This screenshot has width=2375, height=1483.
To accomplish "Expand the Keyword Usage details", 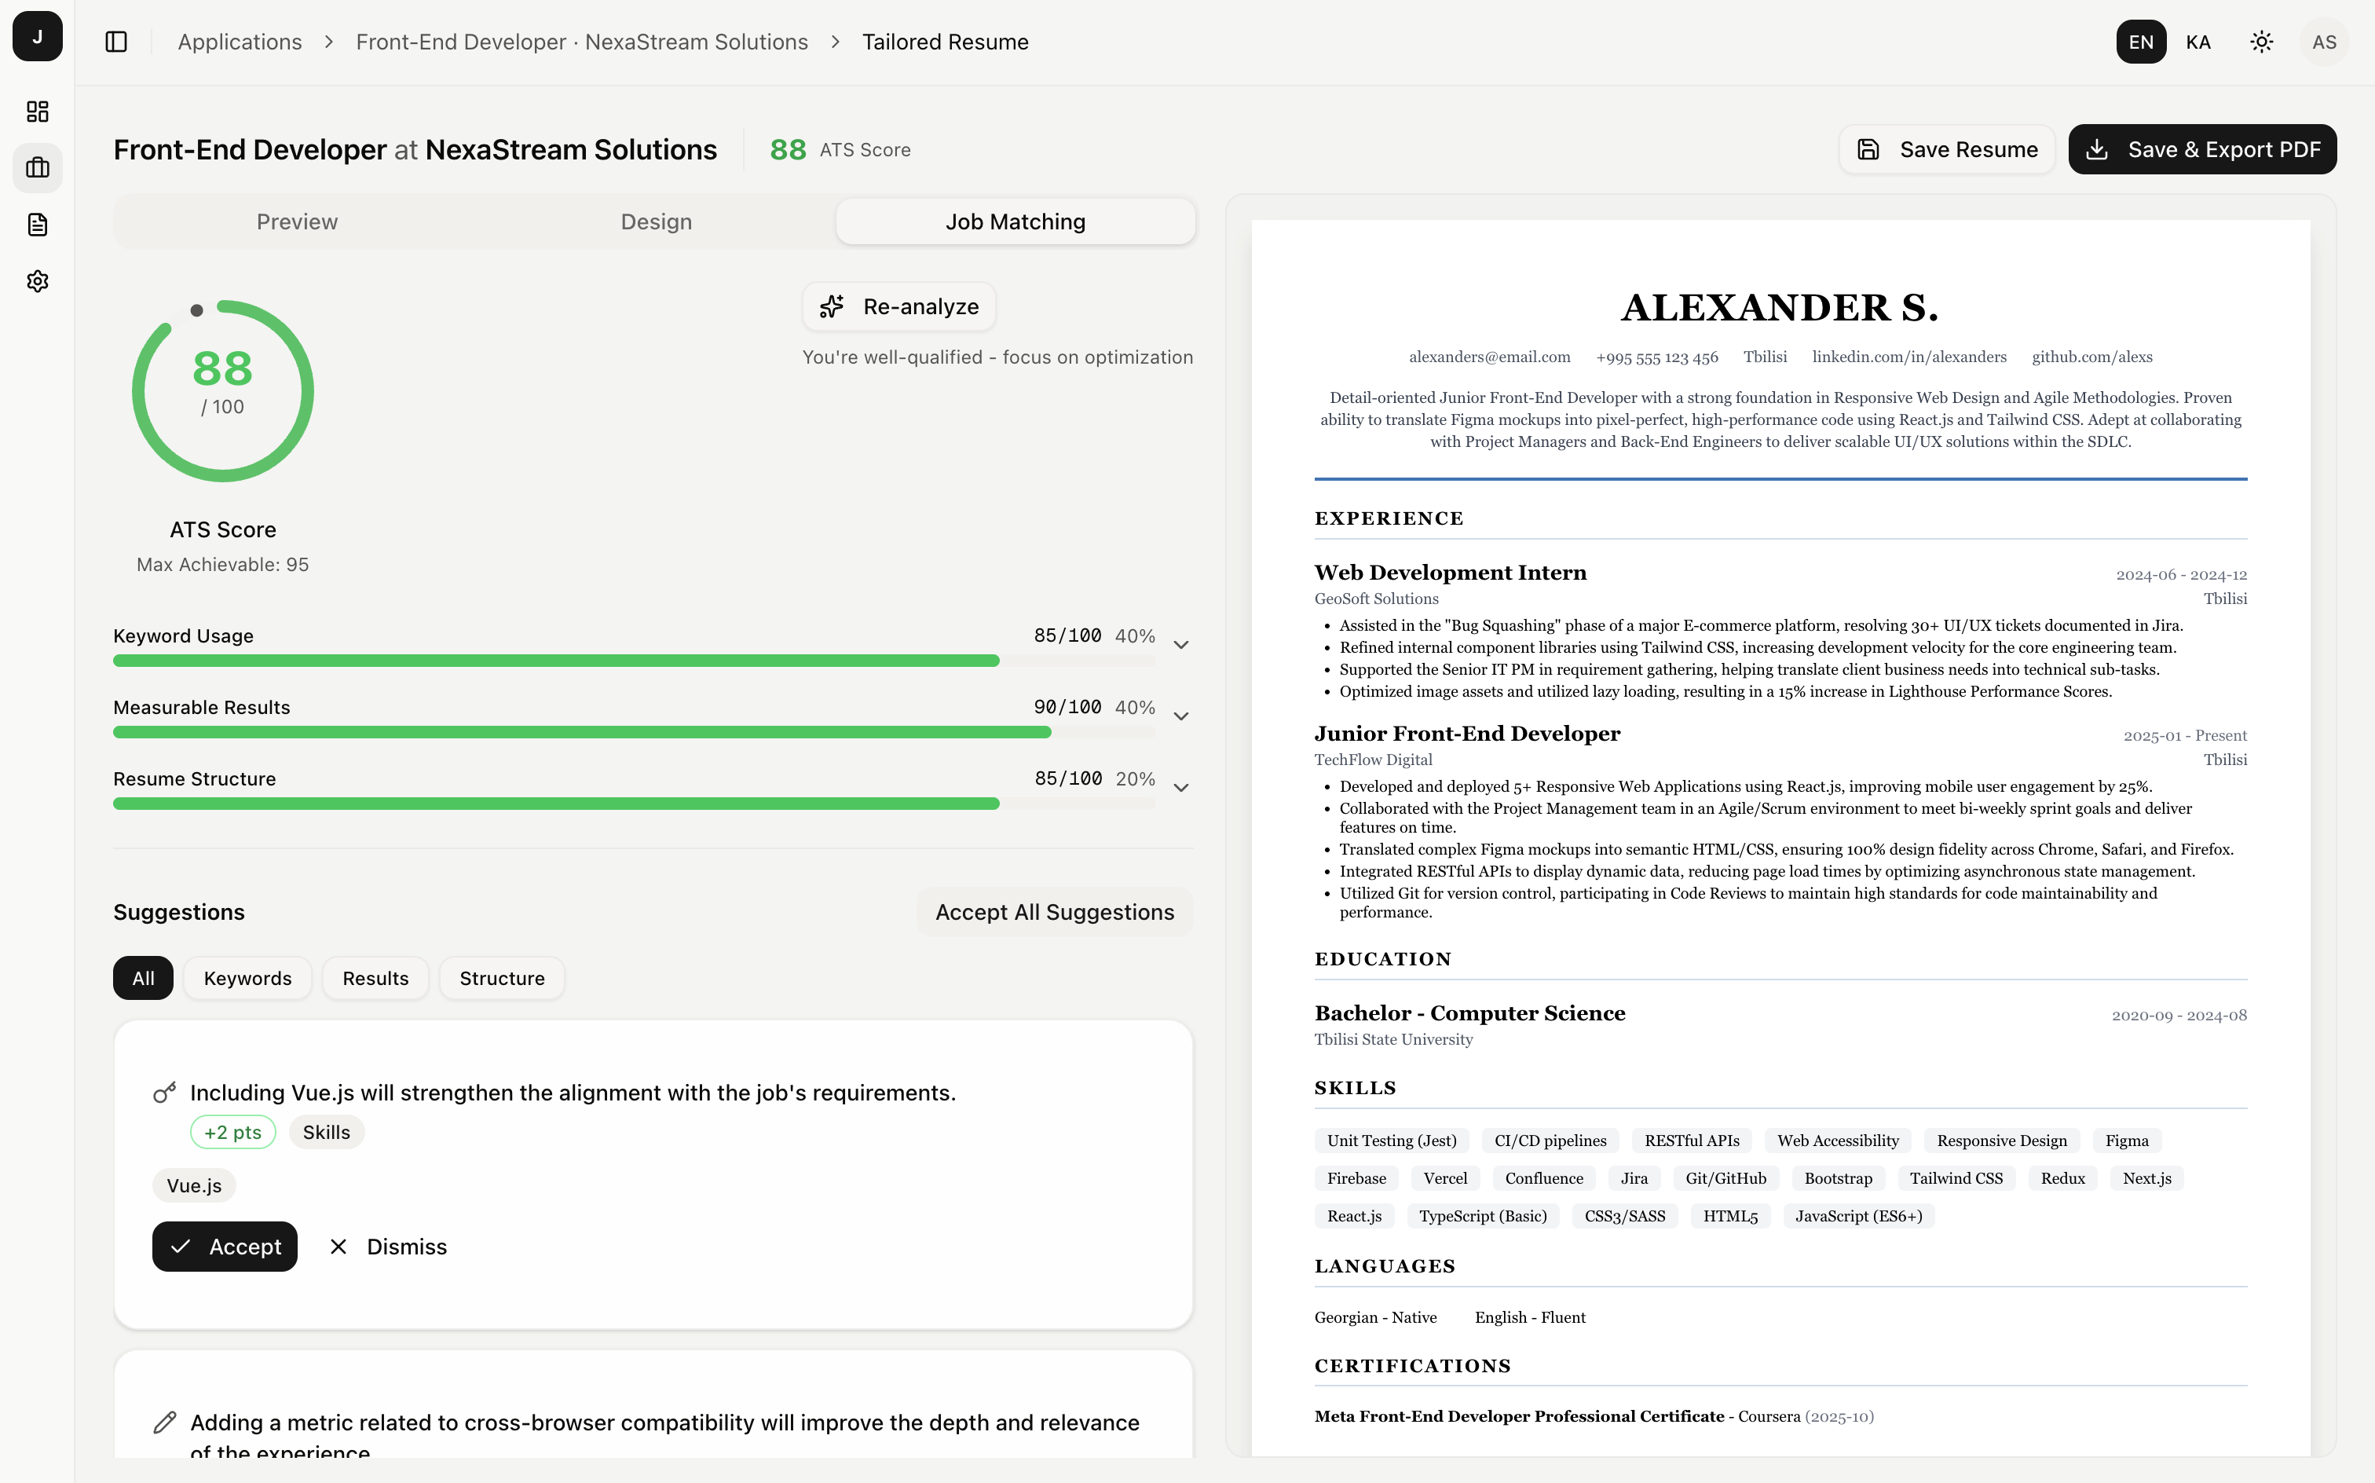I will point(1180,644).
